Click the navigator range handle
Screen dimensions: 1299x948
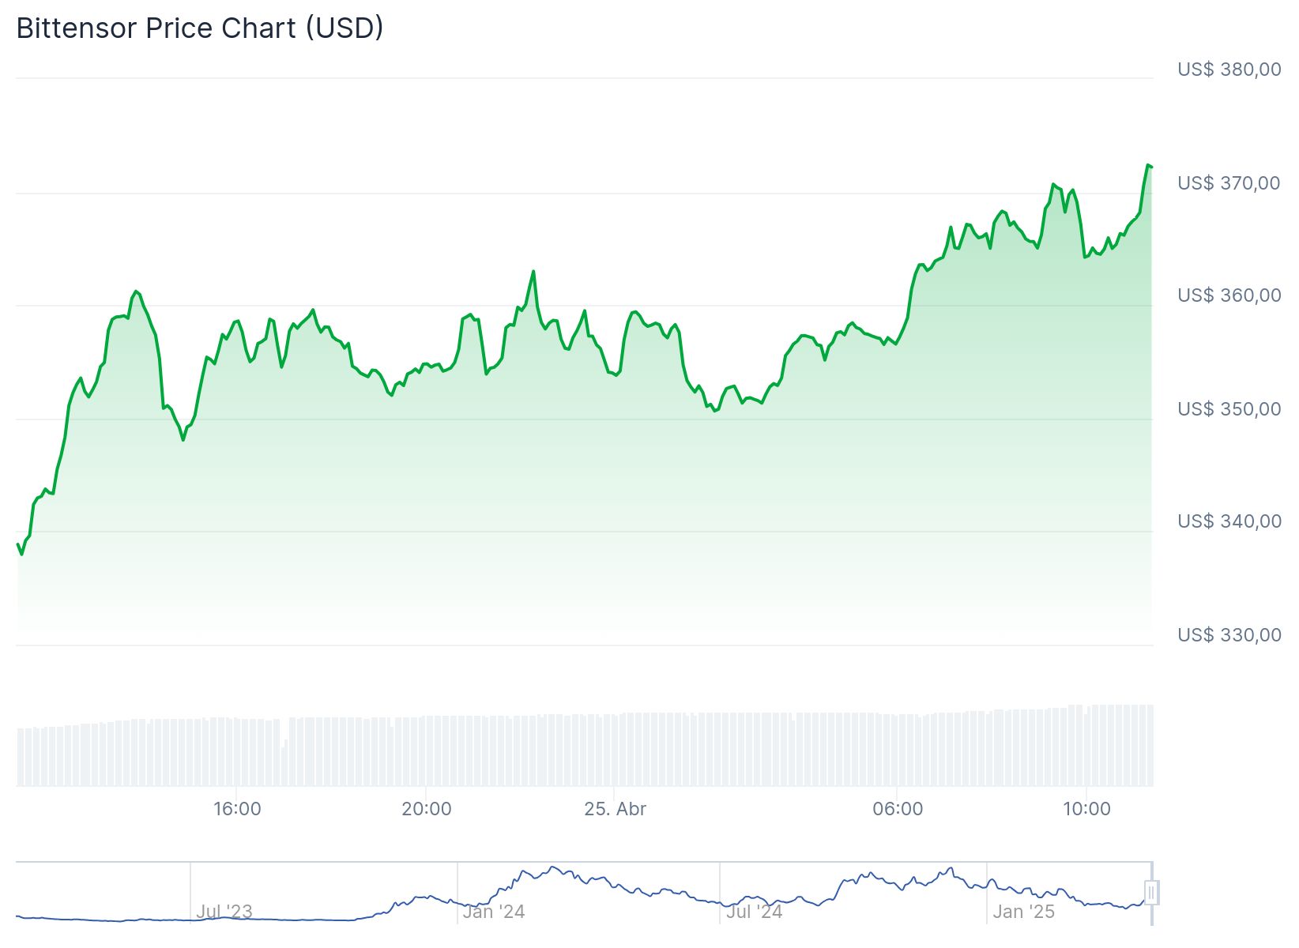tap(1151, 893)
